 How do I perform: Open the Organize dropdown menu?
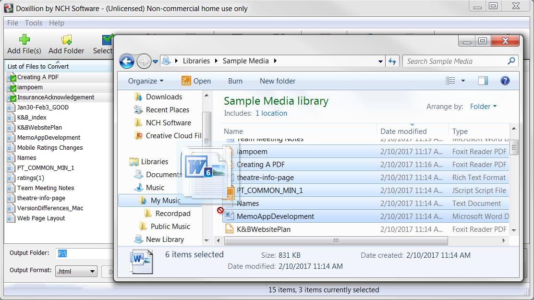(x=146, y=81)
